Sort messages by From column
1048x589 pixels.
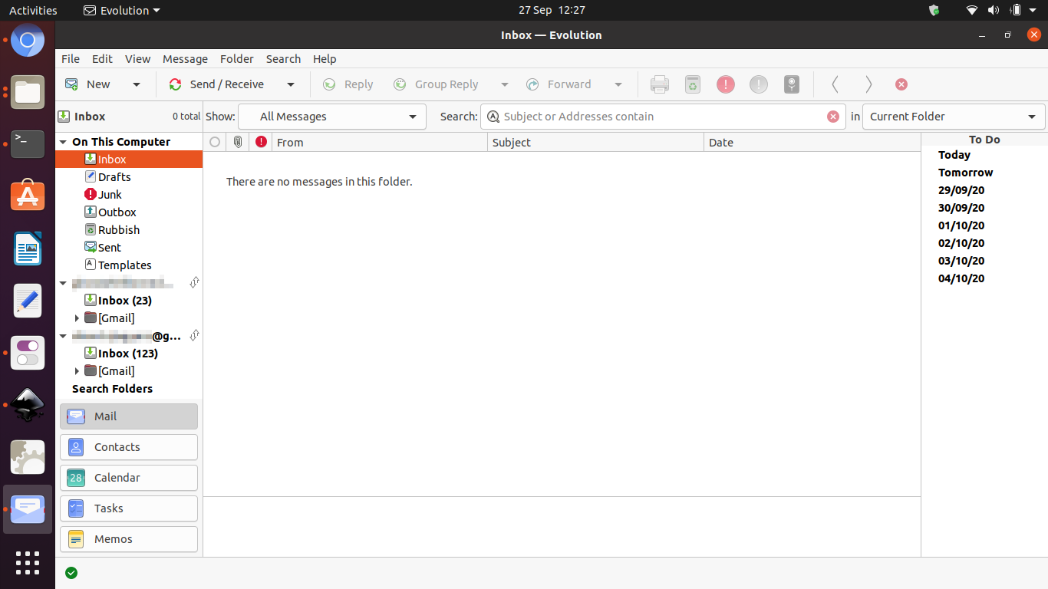380,142
